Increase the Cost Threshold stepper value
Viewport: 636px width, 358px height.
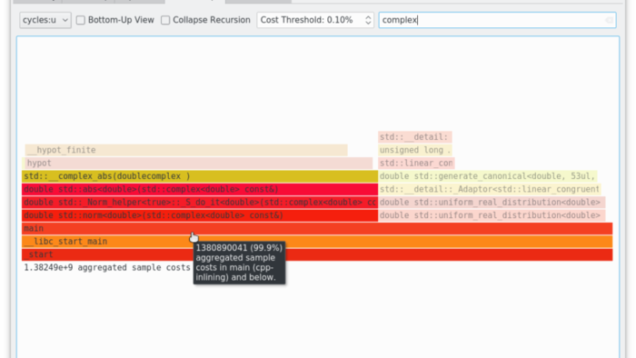[x=368, y=17]
